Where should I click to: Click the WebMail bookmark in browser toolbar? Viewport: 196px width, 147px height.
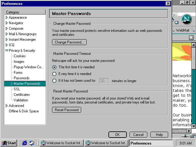183,30
